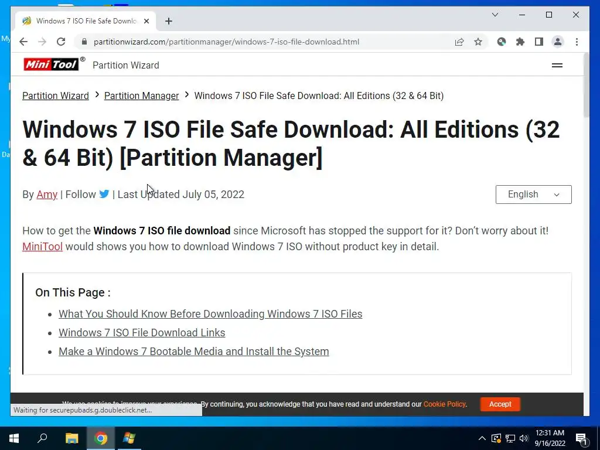
Task: Open the Partition Wizard breadcrumb link
Action: pyautogui.click(x=56, y=96)
